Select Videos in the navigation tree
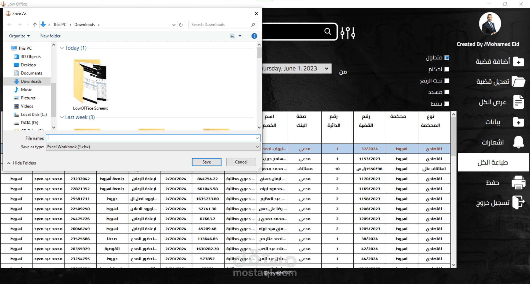Viewport: 530px width, 284px height. [27, 106]
